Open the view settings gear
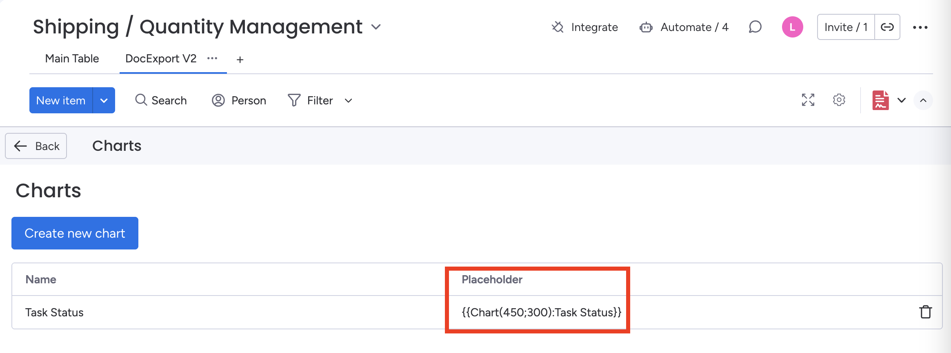 click(x=839, y=100)
